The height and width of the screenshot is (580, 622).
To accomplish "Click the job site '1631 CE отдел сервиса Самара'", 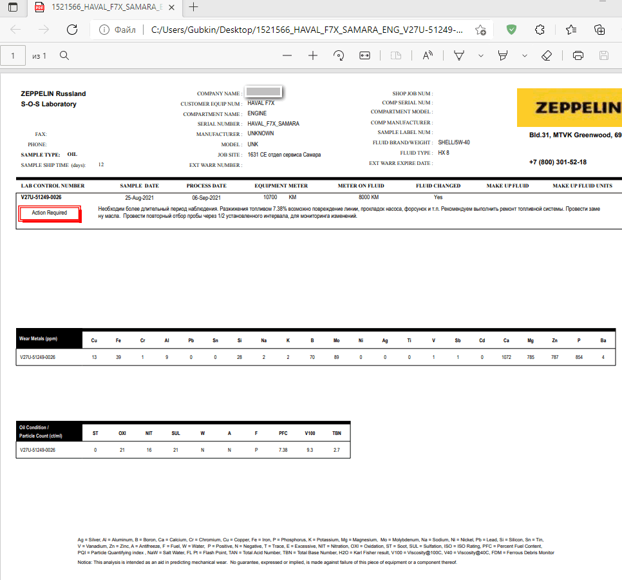I will 284,155.
